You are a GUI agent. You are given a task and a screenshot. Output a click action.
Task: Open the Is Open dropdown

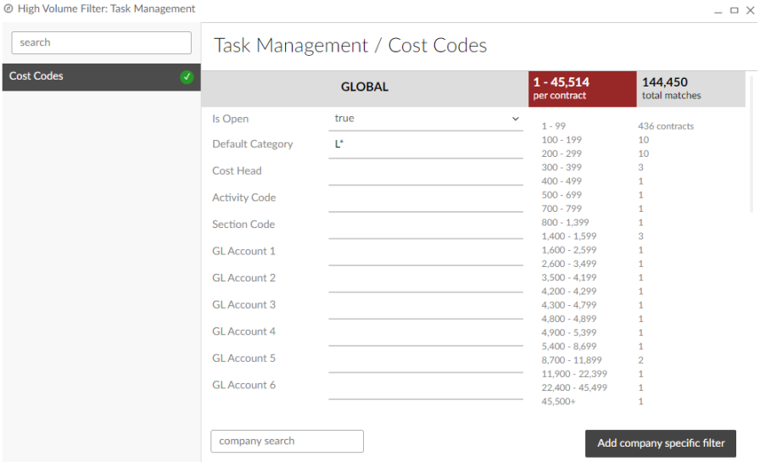pyautogui.click(x=426, y=120)
